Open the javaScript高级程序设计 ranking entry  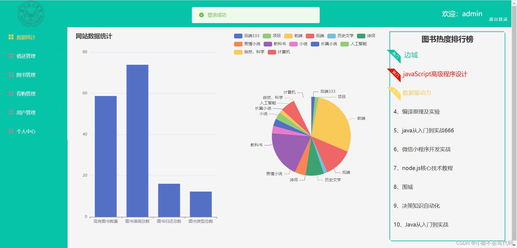click(435, 74)
